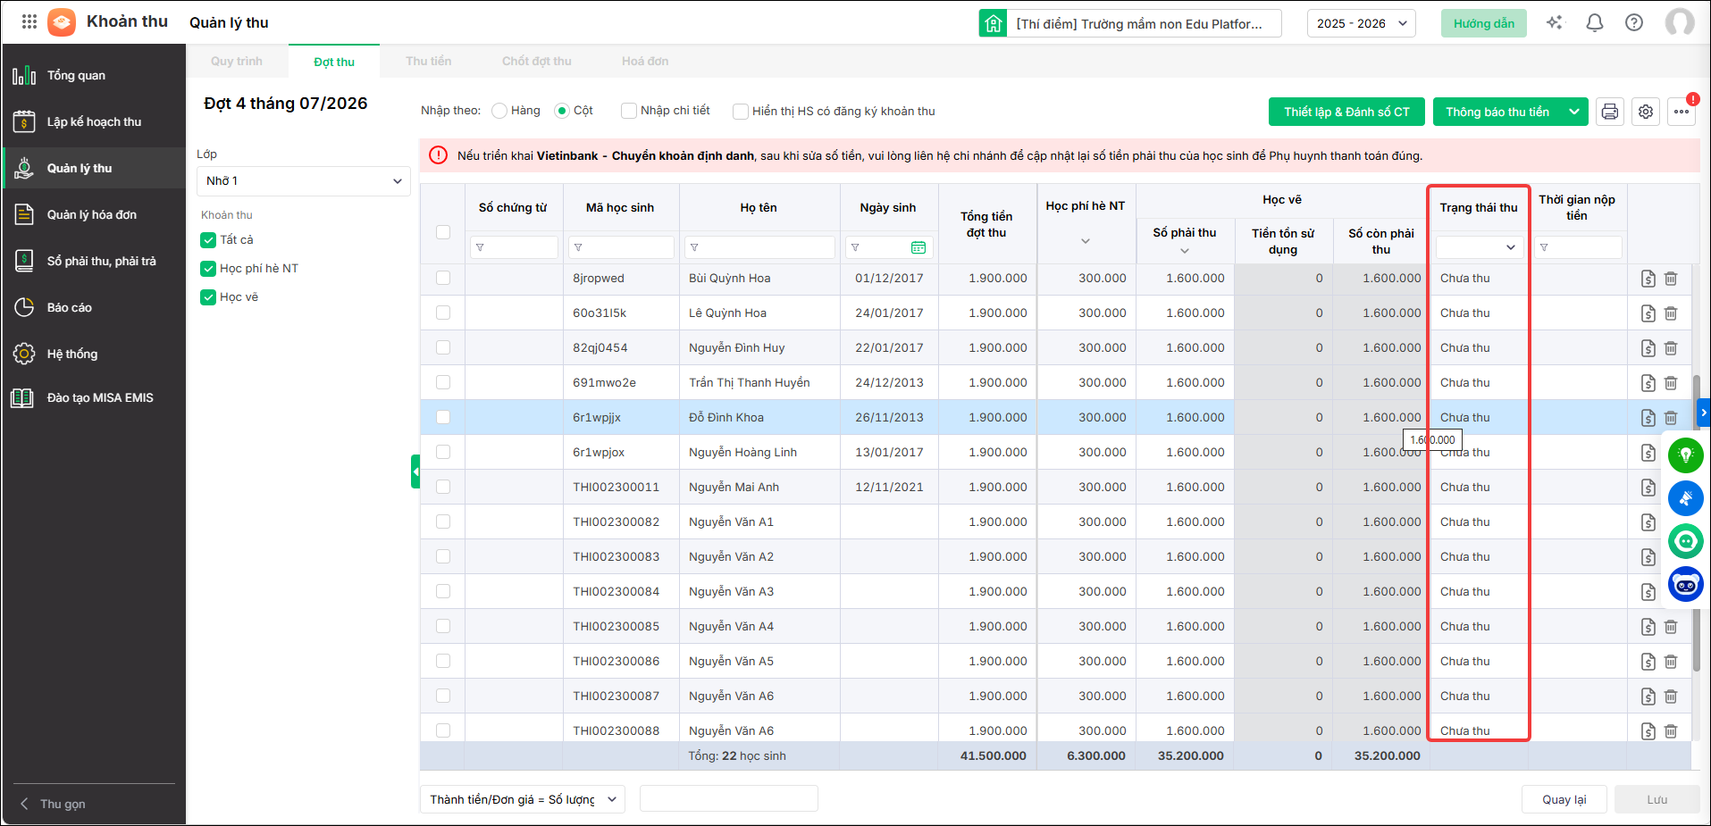
Task: Open the 2025 - 2026 school year dropdown
Action: (1362, 23)
